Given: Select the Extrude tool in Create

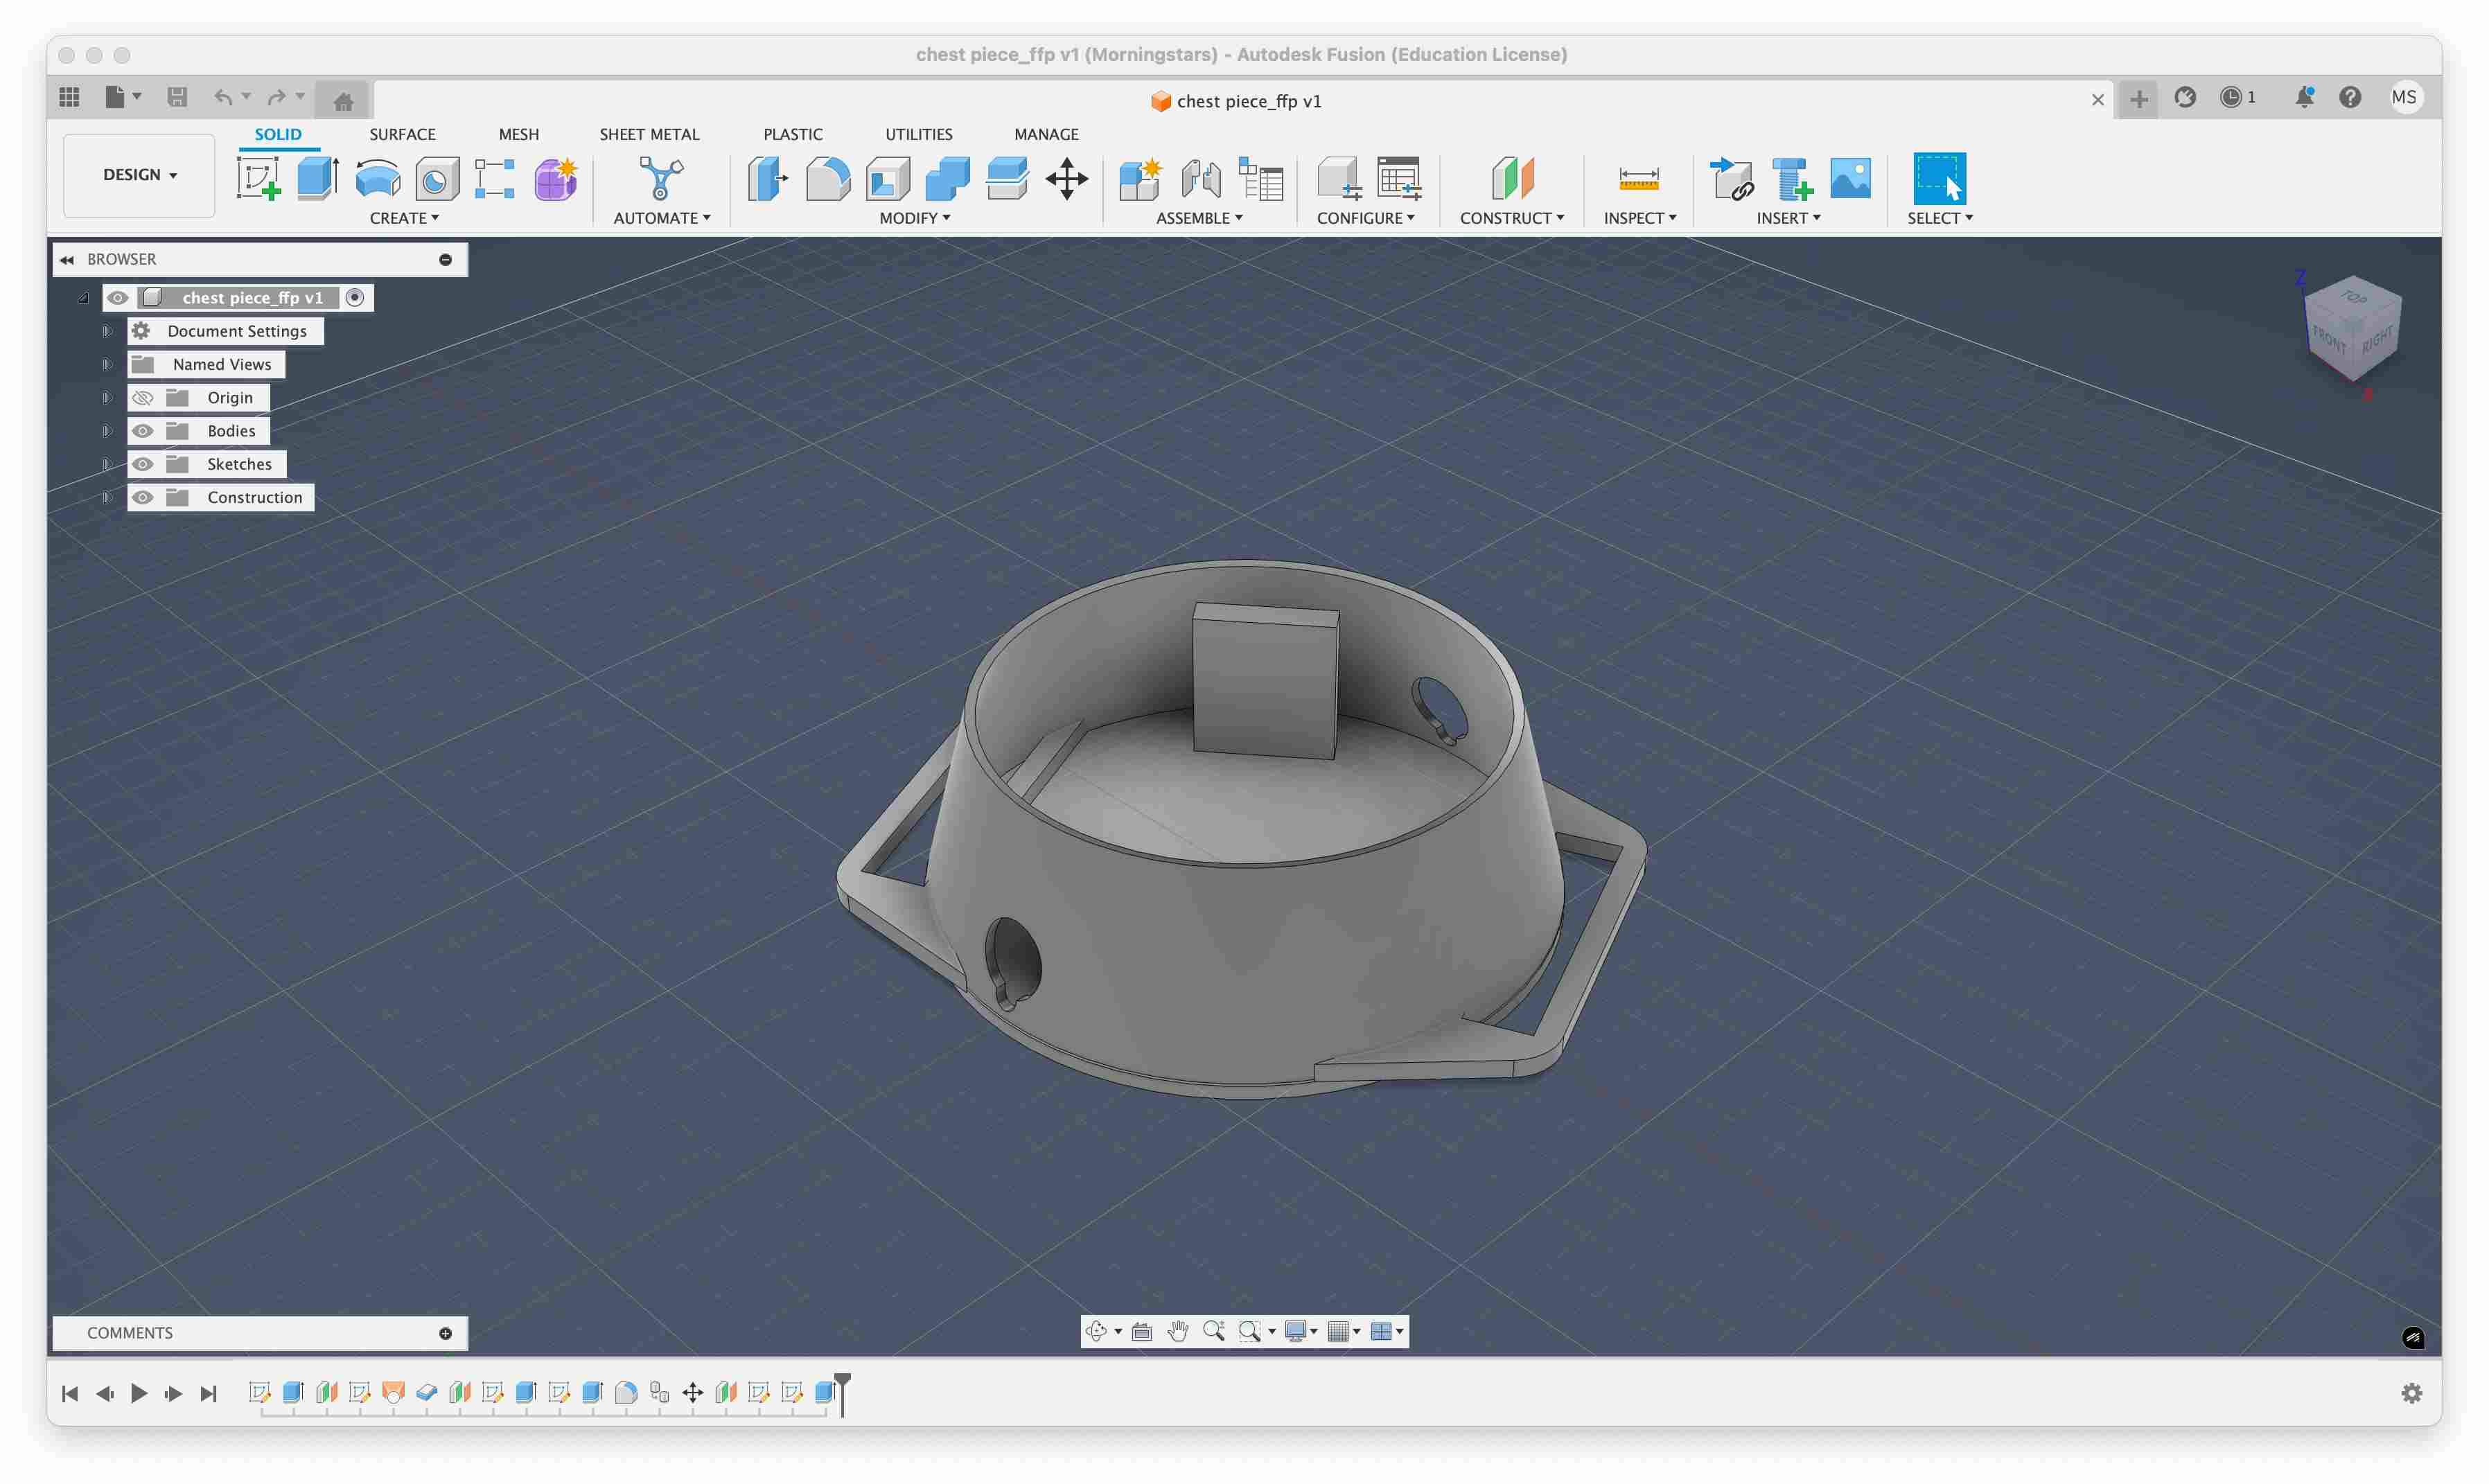Looking at the screenshot, I should click(318, 179).
